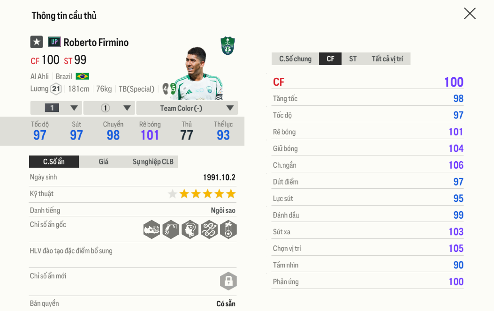
Task: Click the boot and target trait hexagon
Action: pos(152,230)
